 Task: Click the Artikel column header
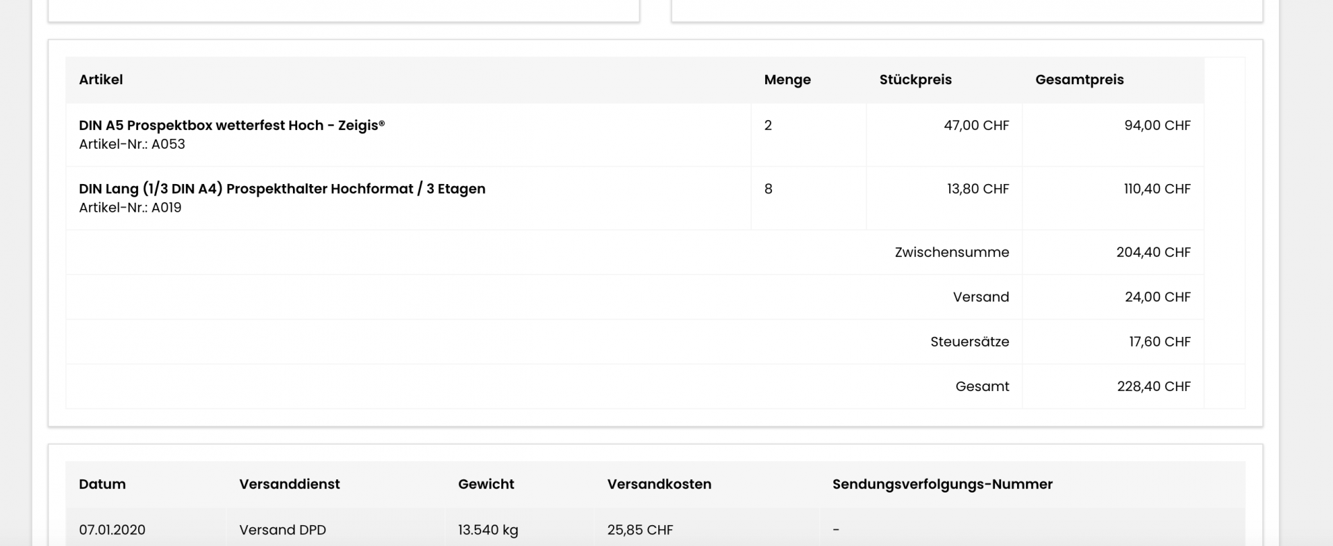[x=101, y=80]
